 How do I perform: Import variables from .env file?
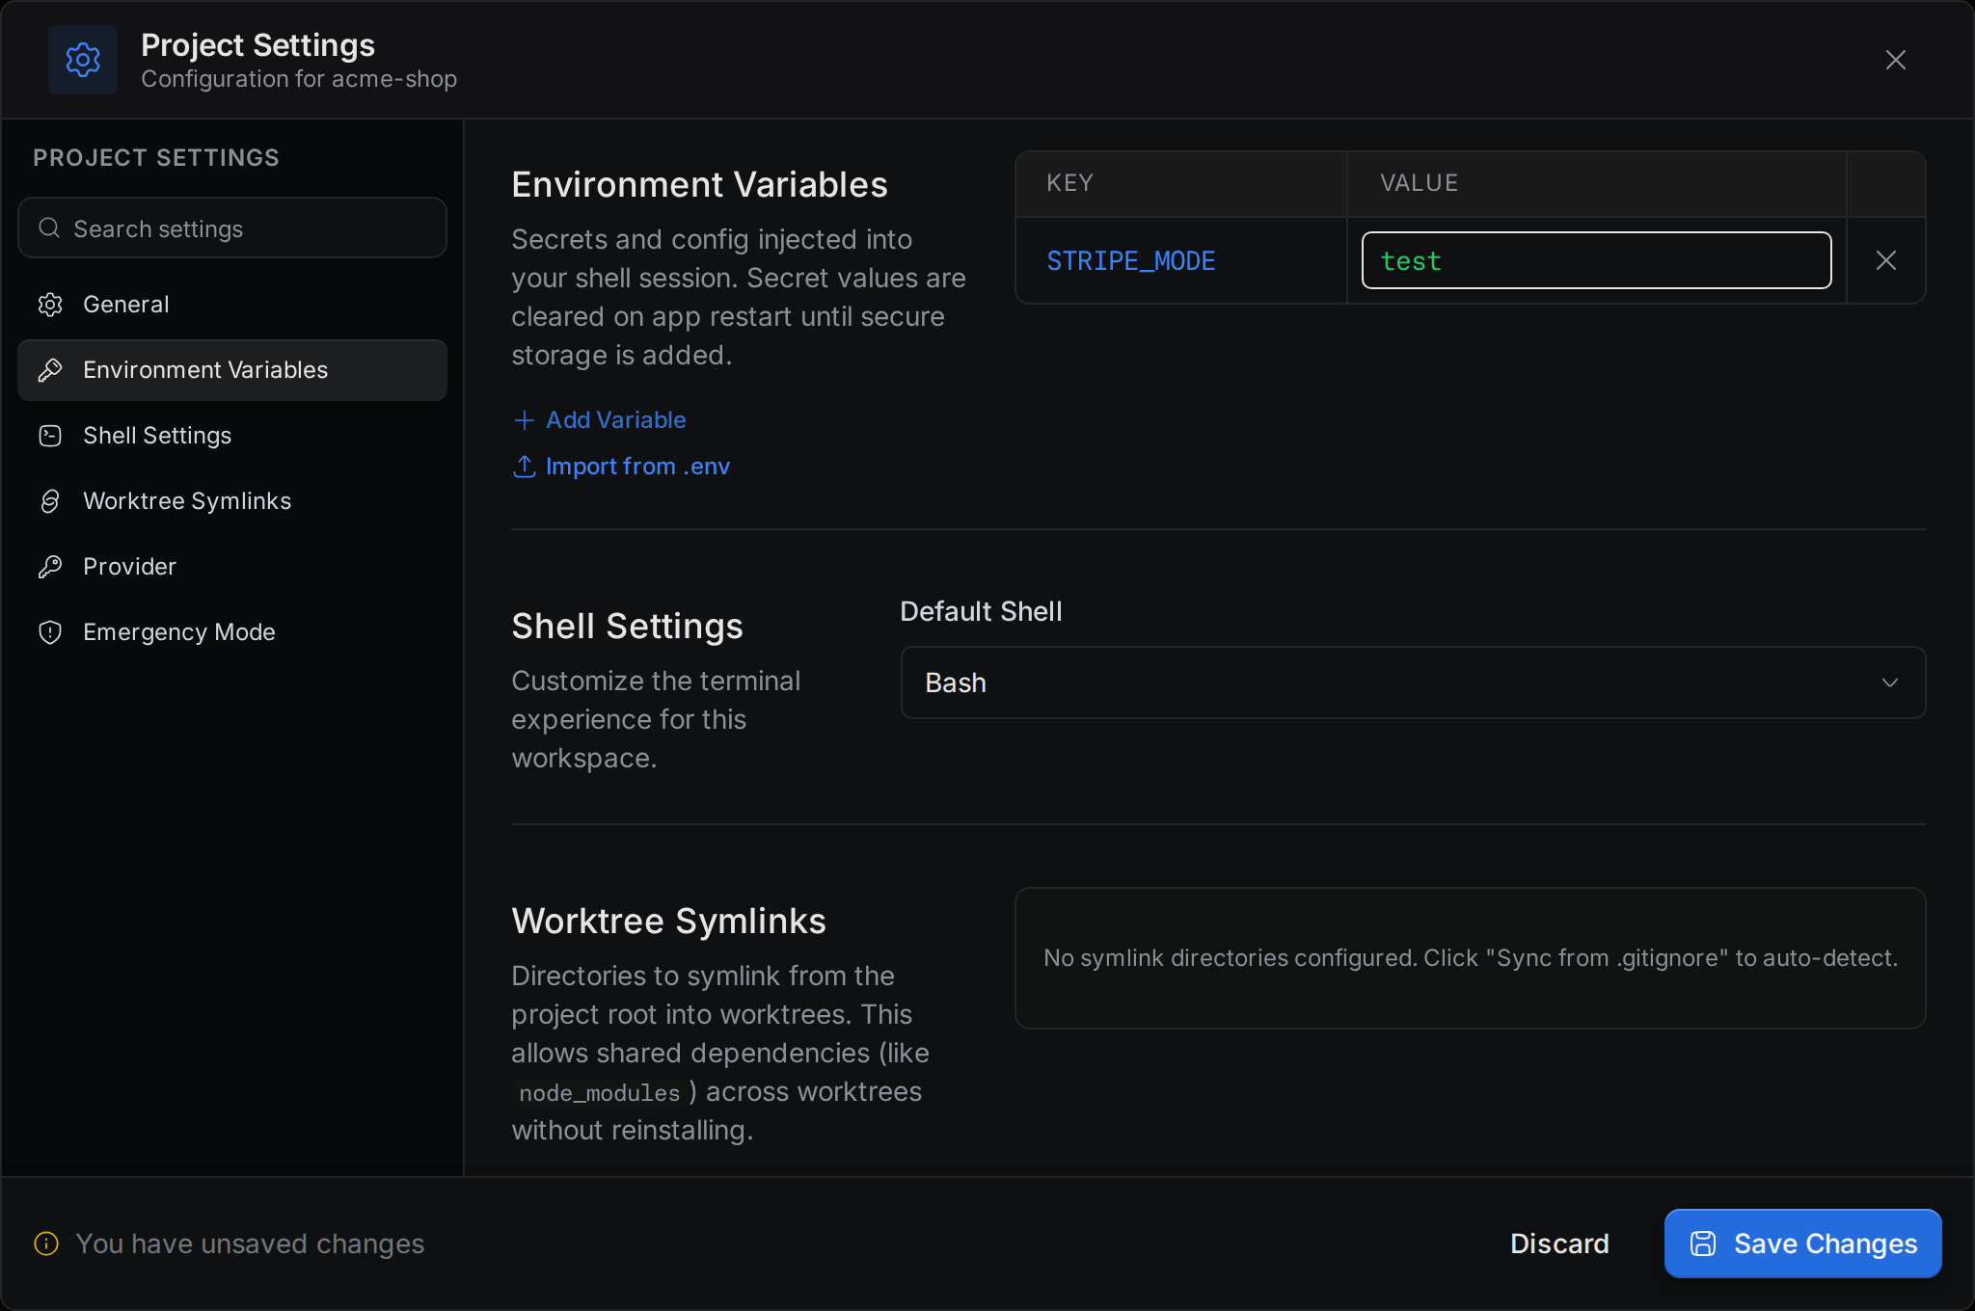621,467
